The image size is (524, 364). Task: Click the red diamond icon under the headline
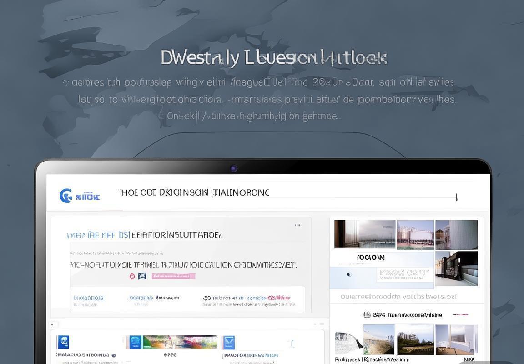[132, 276]
